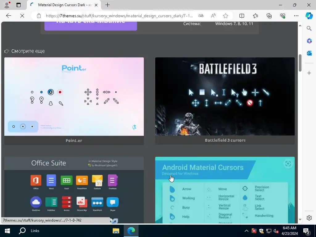Show hidden tray icons

tap(247, 231)
